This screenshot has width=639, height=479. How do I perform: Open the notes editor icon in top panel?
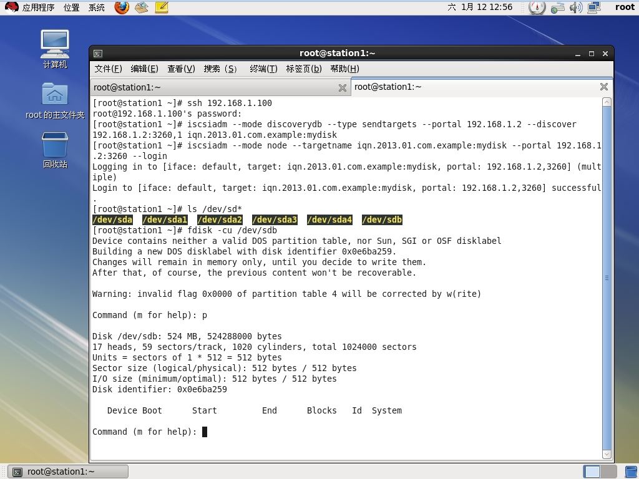(x=162, y=7)
